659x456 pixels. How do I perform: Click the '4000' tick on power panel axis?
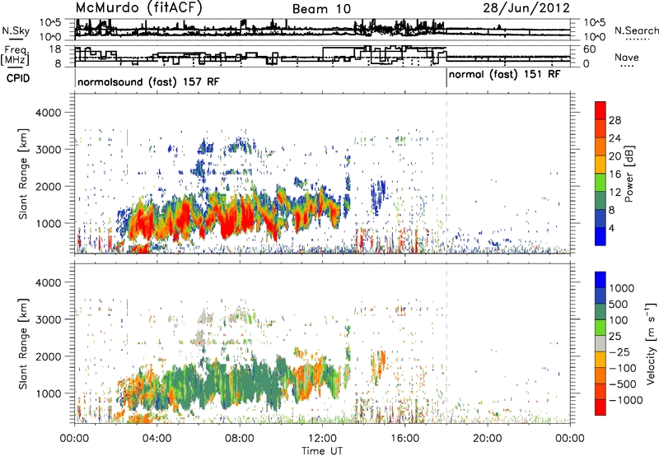pyautogui.click(x=48, y=113)
